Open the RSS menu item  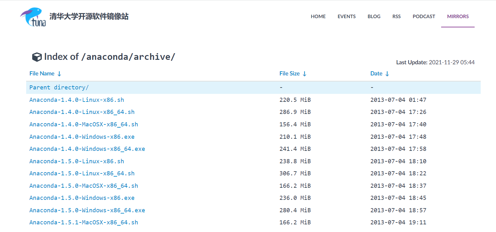pos(396,17)
